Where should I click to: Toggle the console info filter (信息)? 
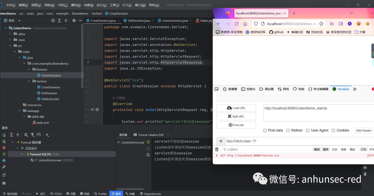coord(344,149)
